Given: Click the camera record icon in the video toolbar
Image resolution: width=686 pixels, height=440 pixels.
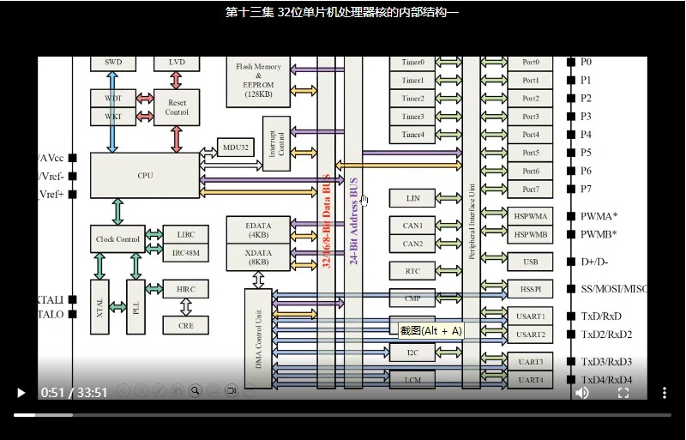Looking at the screenshot, I should [232, 390].
